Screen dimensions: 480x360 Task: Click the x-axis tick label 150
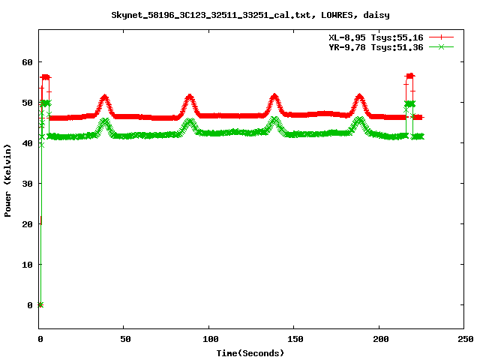click(295, 339)
